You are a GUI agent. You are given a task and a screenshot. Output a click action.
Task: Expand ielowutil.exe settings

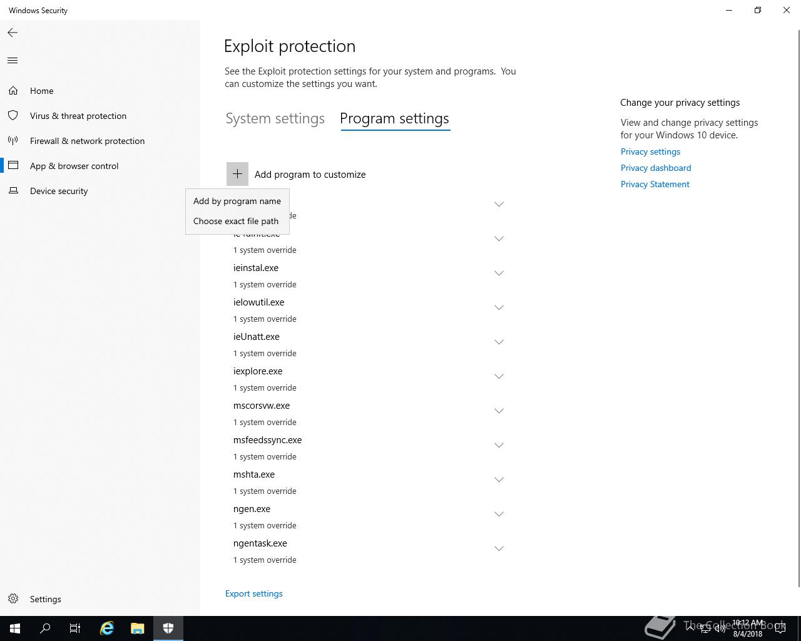pos(499,307)
